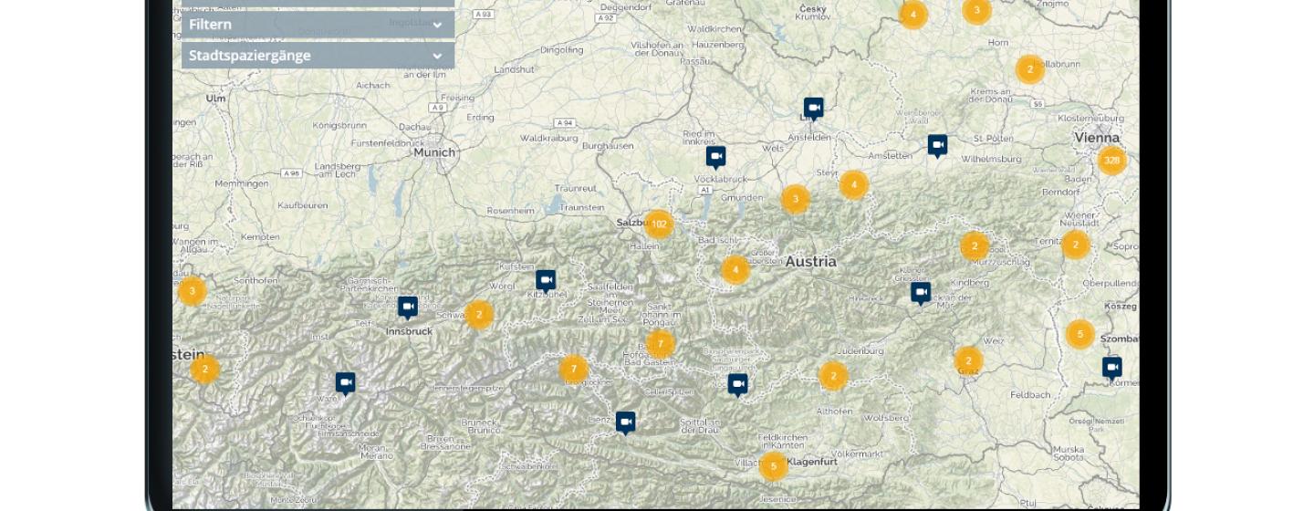The image size is (1314, 511).
Task: Expand the Stadtspaziergänge panel
Action: (318, 56)
